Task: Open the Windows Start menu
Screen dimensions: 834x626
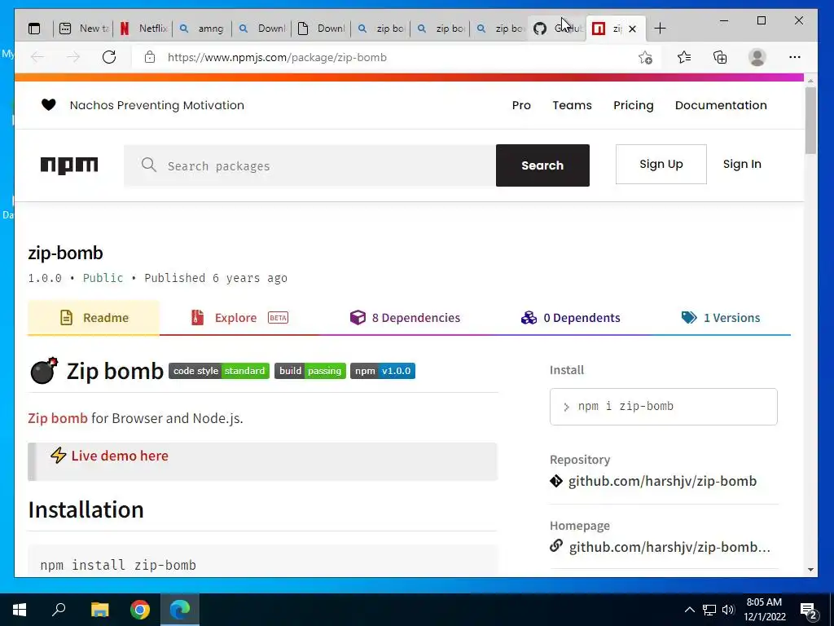Action: pyautogui.click(x=20, y=610)
